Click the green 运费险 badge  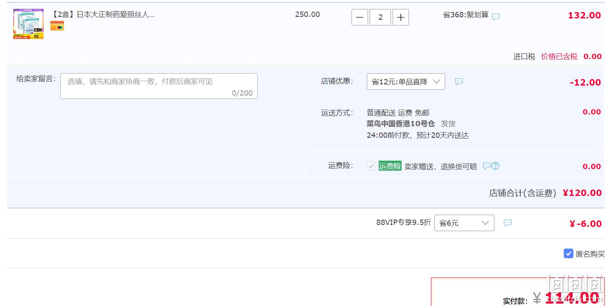pos(390,166)
